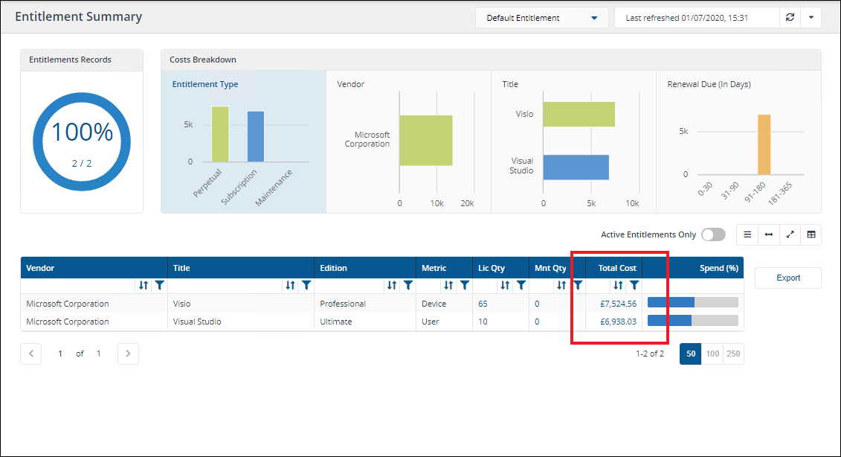
Task: Set page size to 100 rows
Action: click(712, 354)
